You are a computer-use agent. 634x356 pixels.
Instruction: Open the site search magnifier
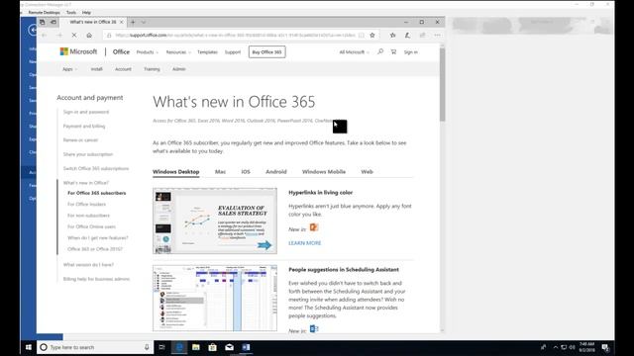click(380, 51)
